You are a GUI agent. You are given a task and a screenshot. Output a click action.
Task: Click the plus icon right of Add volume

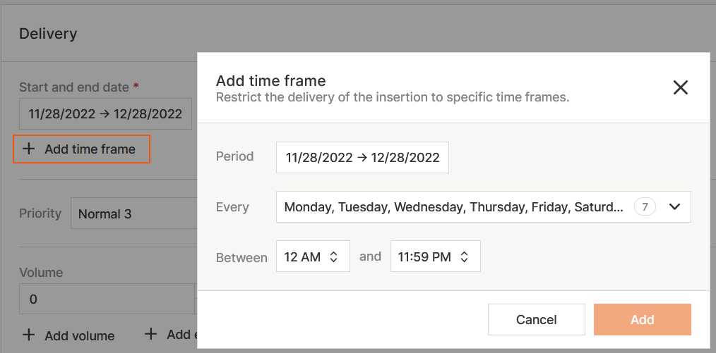(150, 334)
